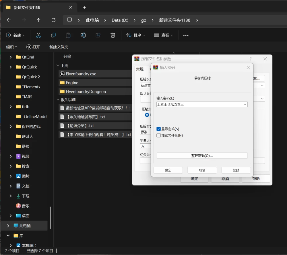Image resolution: width=287 pixels, height=255 pixels.
Task: Switch to the 常规 tab
Action: click(x=140, y=69)
